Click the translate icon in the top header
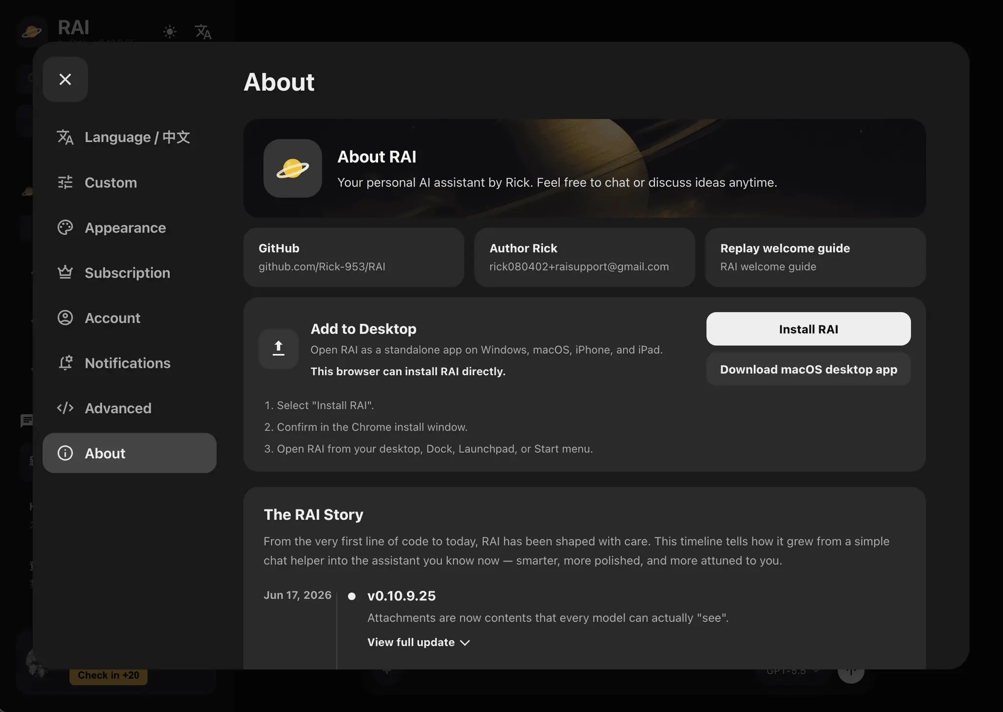The height and width of the screenshot is (712, 1003). [x=203, y=32]
